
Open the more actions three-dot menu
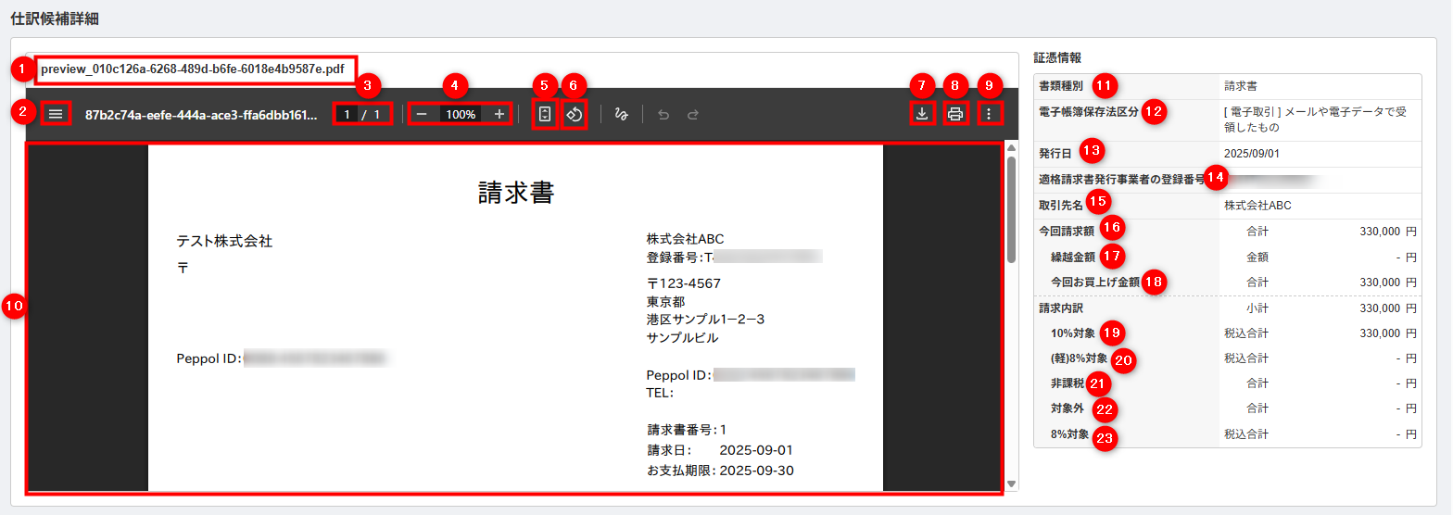(989, 114)
